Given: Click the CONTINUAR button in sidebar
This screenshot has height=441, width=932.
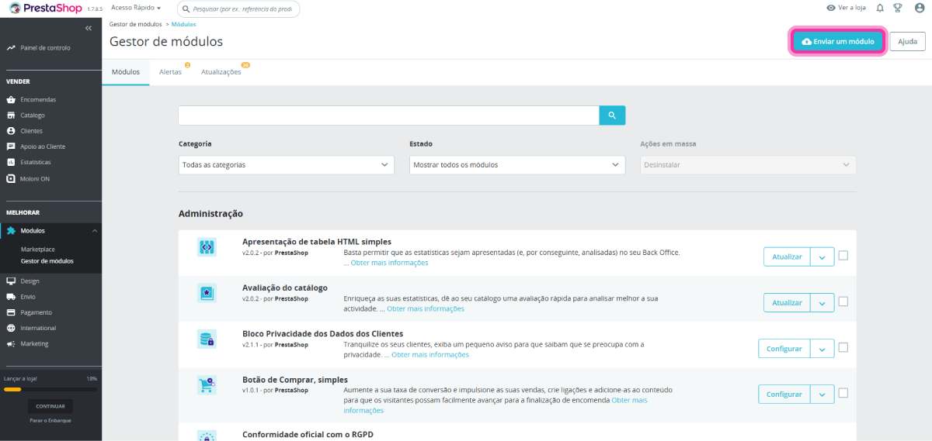Looking at the screenshot, I should [50, 406].
